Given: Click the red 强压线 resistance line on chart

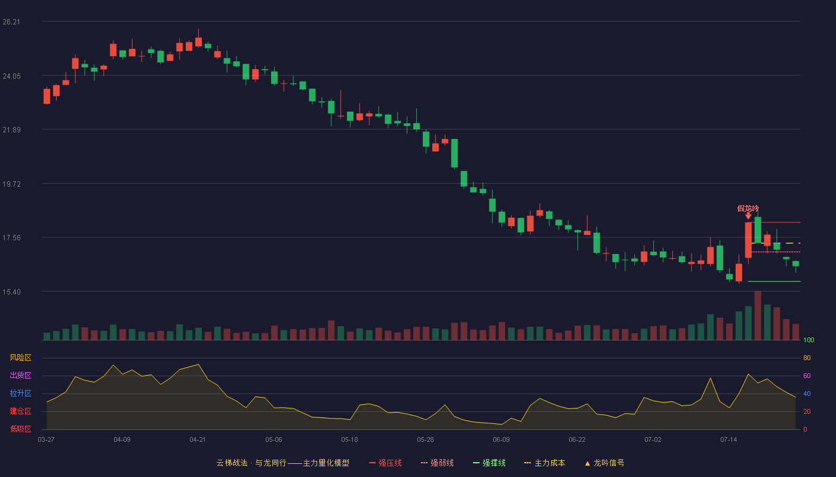Looking at the screenshot, I should (774, 222).
